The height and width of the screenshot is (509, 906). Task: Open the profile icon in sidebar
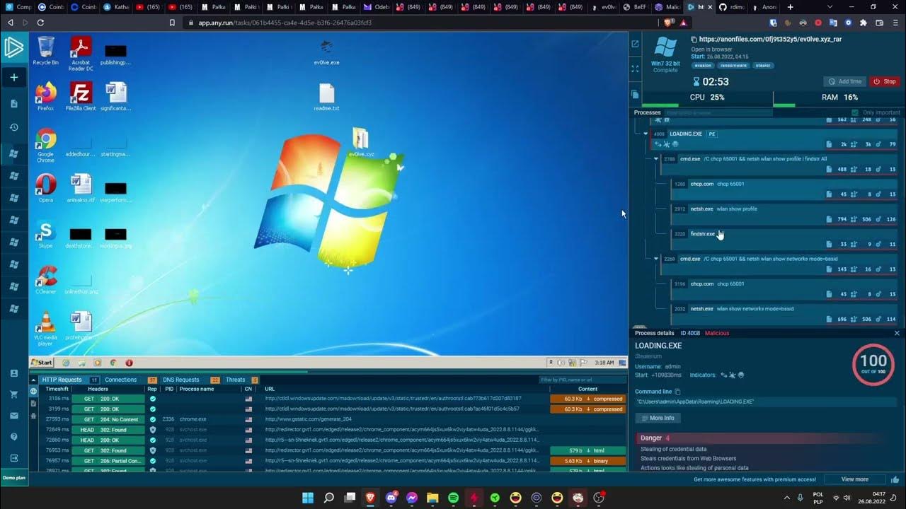tap(13, 373)
